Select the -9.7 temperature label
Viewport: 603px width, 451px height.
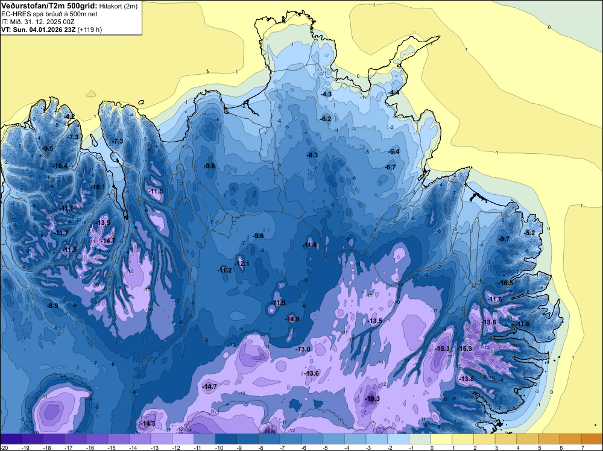pos(504,239)
